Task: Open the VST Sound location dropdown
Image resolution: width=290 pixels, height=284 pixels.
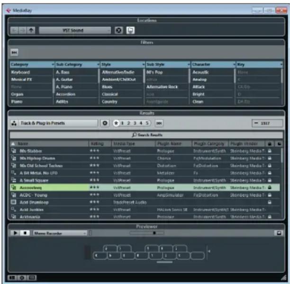Action: (x=75, y=30)
